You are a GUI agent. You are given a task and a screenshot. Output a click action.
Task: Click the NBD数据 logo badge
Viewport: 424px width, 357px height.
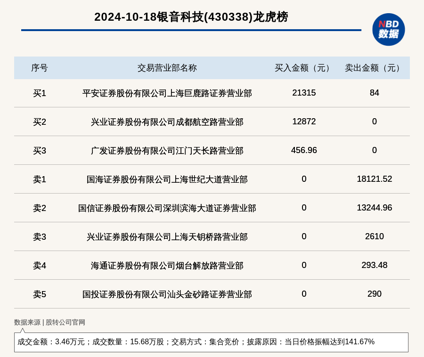388,30
